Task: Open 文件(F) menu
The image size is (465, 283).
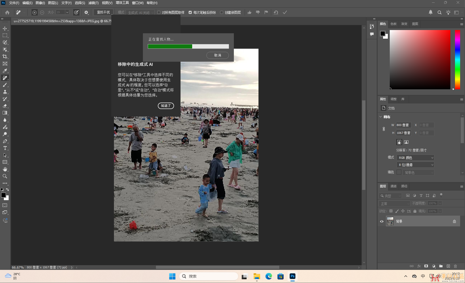Action: (x=14, y=3)
